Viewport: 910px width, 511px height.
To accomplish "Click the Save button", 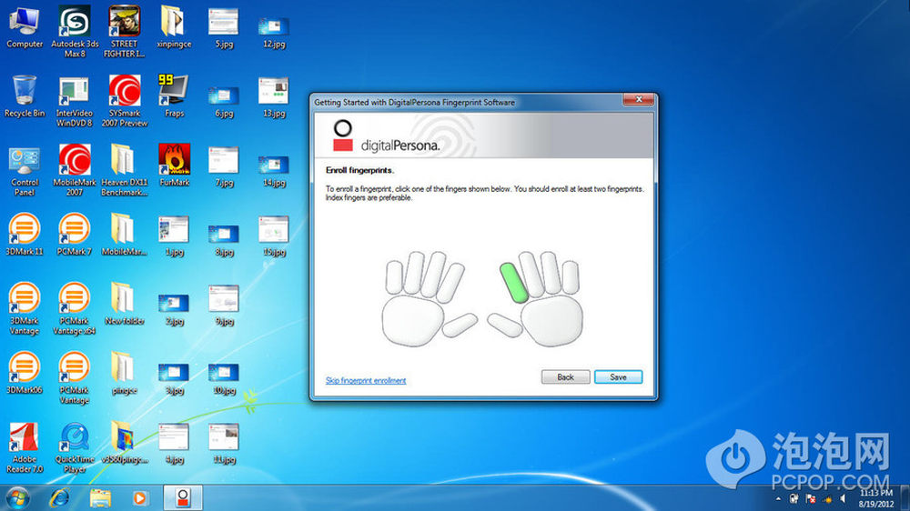I will click(618, 377).
